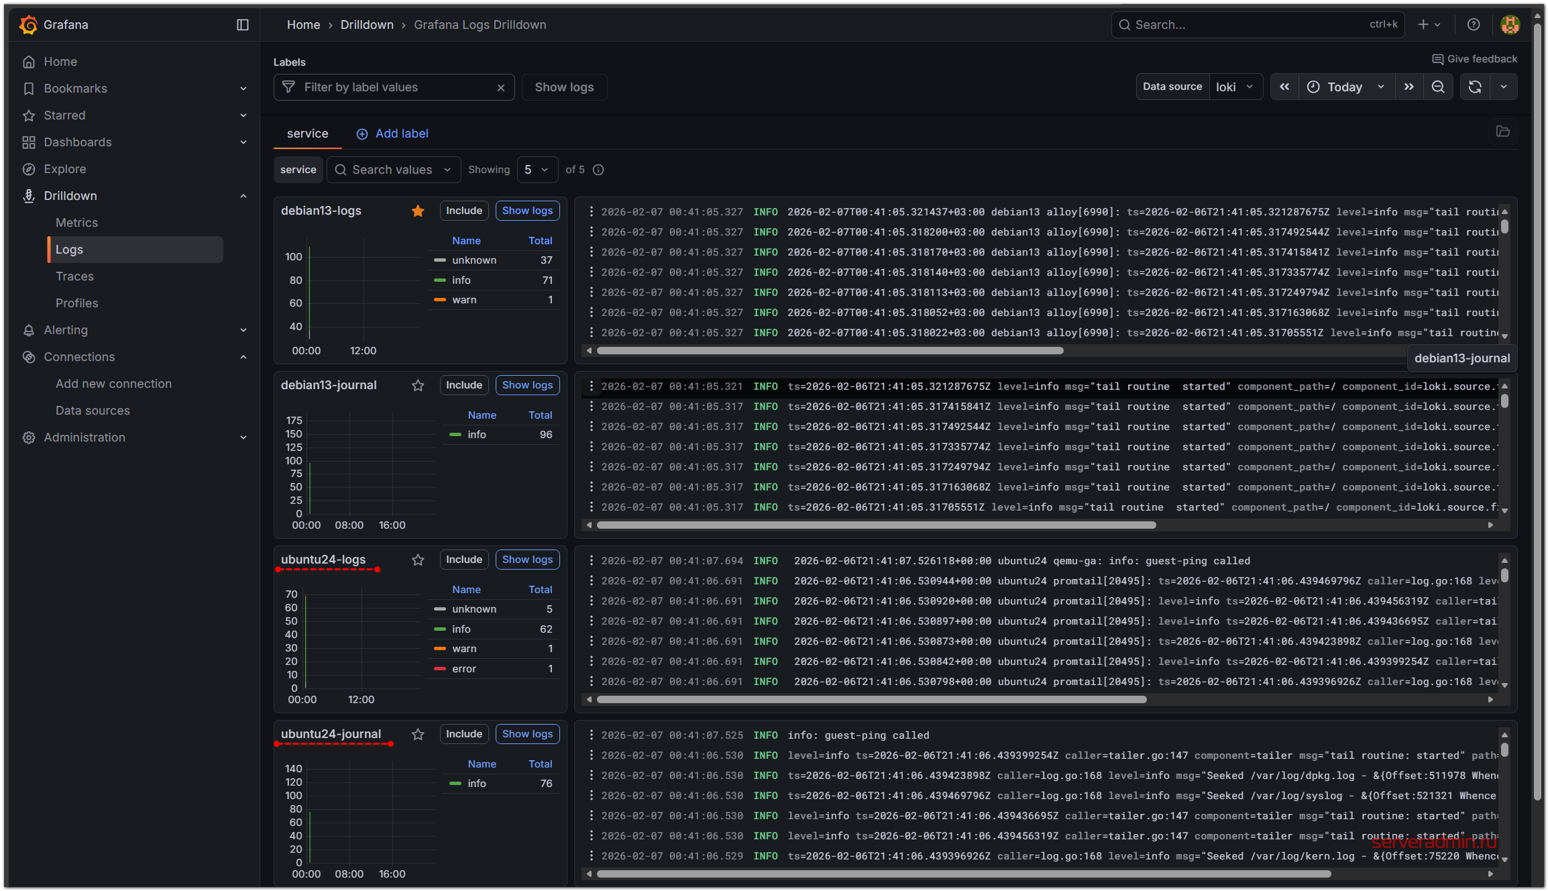The width and height of the screenshot is (1548, 891).
Task: Star the ubuntu24-logs service
Action: (x=418, y=560)
